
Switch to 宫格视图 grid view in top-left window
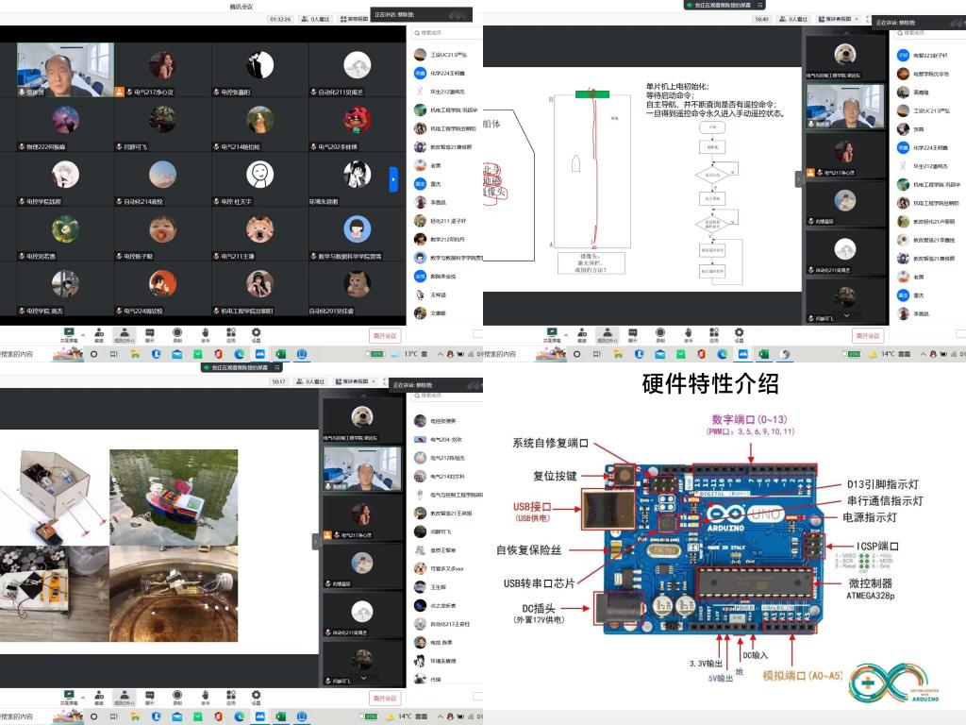(x=355, y=18)
